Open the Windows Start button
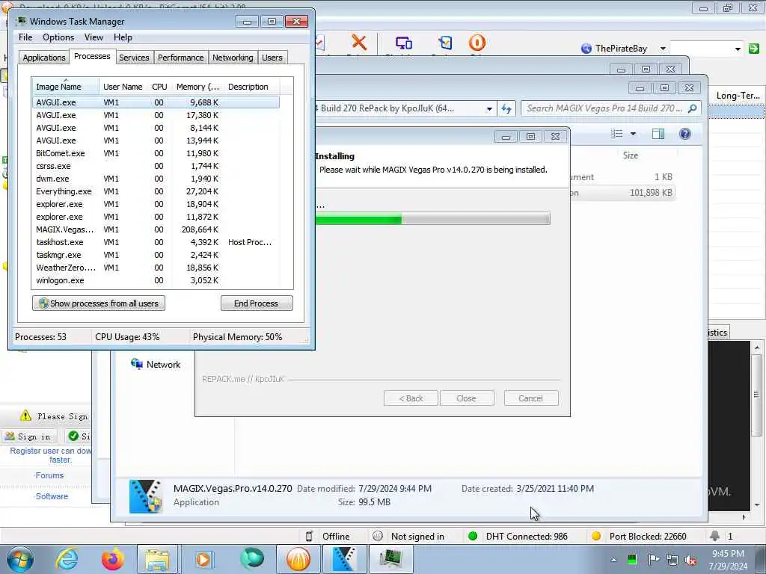This screenshot has height=574, width=766. click(x=19, y=559)
